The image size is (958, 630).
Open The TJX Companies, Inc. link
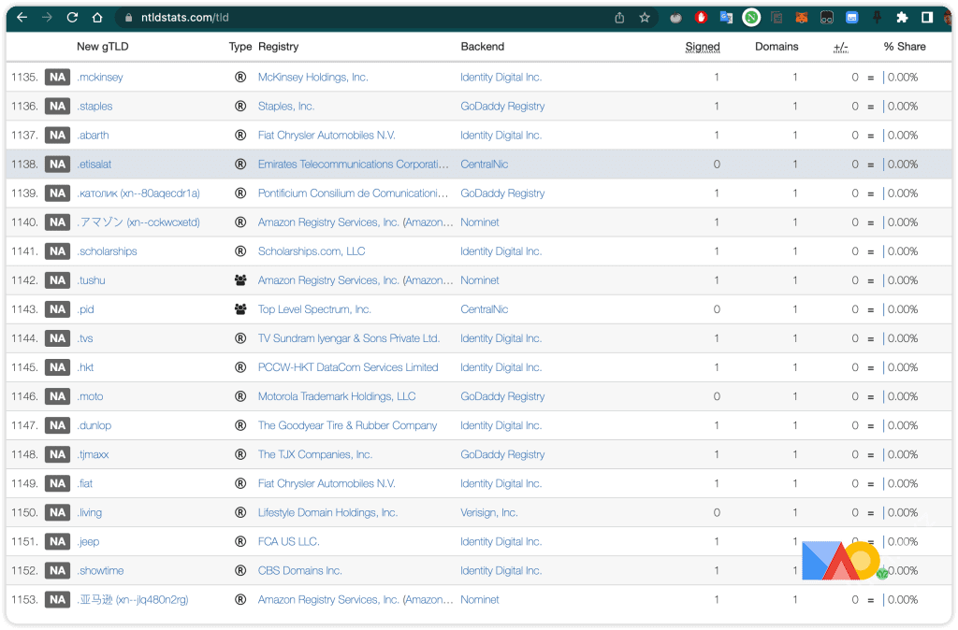click(x=315, y=455)
